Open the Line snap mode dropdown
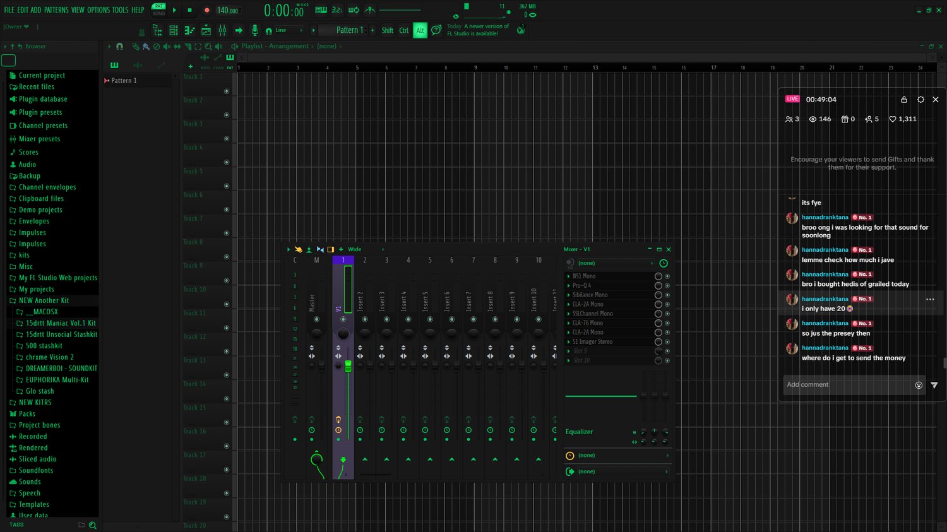 pyautogui.click(x=289, y=30)
